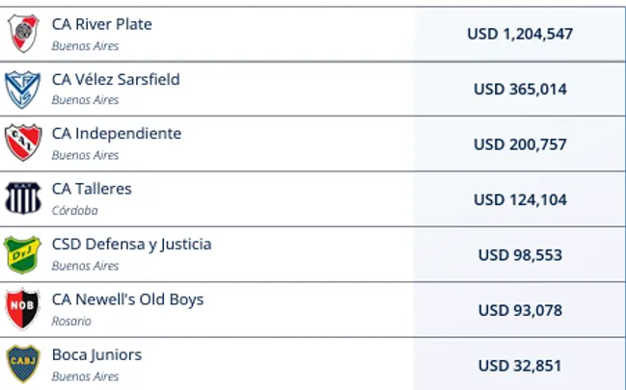Click the USD 365,014 amount cell

(x=520, y=90)
